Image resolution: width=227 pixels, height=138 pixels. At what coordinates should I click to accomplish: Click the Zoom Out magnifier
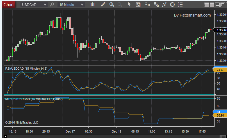pyautogui.click(x=120, y=4)
